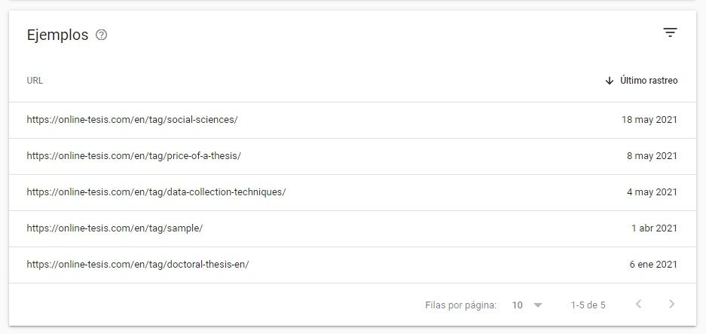The width and height of the screenshot is (706, 334).
Task: Select the rows per page value 10
Action: [518, 305]
